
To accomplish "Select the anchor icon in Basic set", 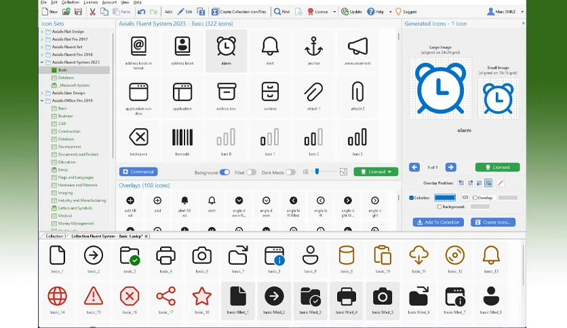I will (x=313, y=51).
